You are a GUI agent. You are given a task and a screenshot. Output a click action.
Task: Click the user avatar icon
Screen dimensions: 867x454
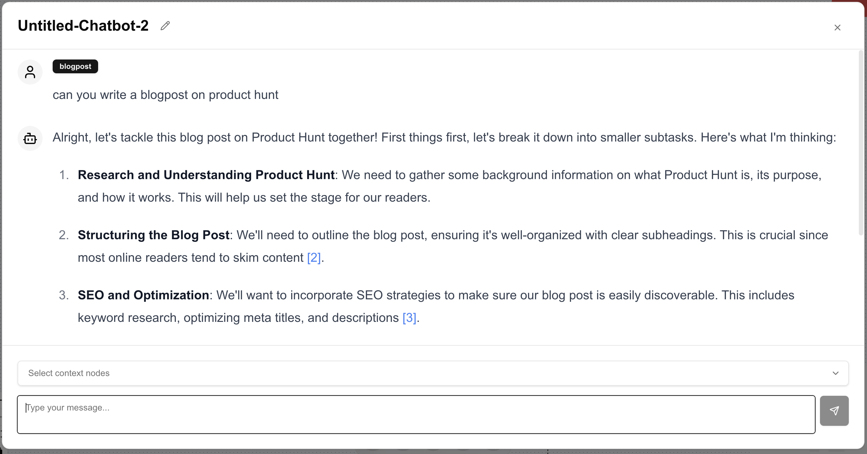30,72
